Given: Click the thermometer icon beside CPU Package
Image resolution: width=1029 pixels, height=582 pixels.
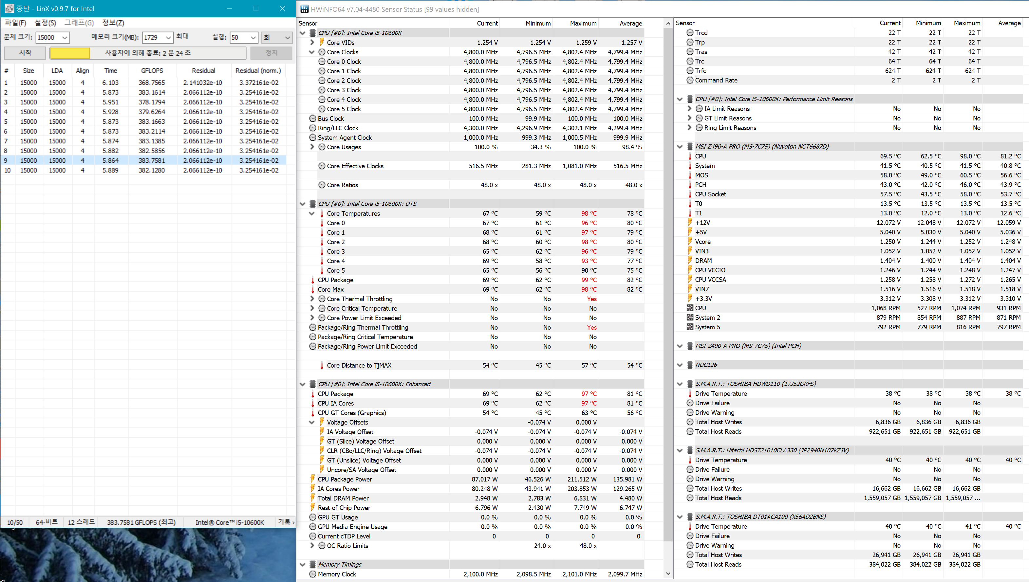Looking at the screenshot, I should tap(313, 280).
